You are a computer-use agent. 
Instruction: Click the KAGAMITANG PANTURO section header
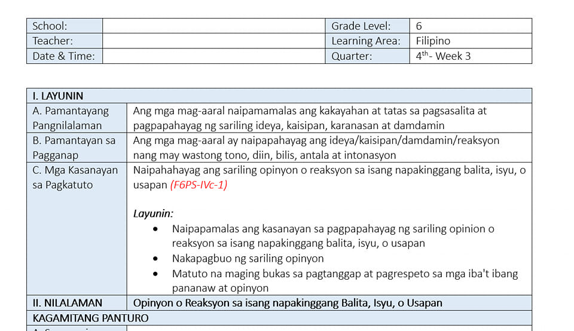pyautogui.click(x=90, y=318)
